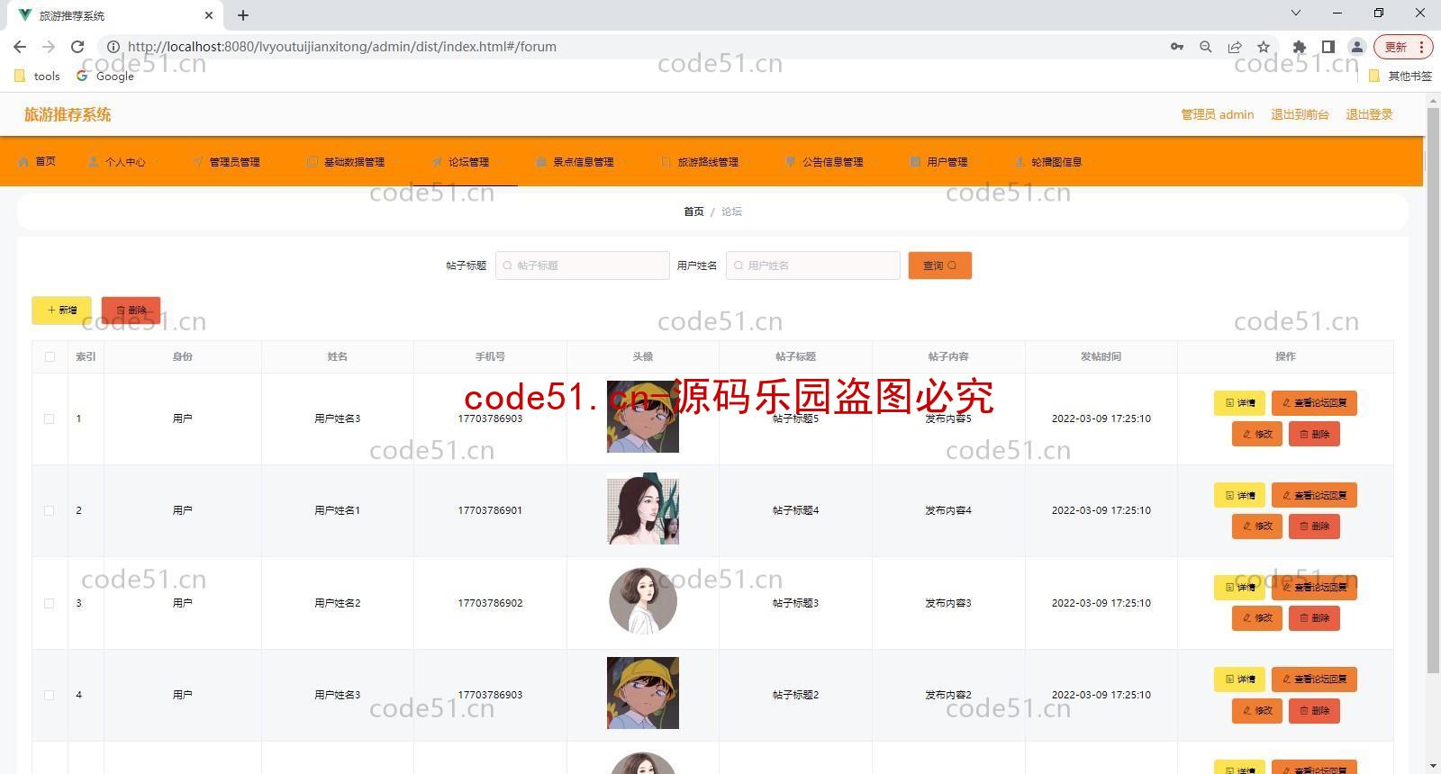Open the browser profile avatar icon
This screenshot has width=1441, height=774.
pos(1356,47)
